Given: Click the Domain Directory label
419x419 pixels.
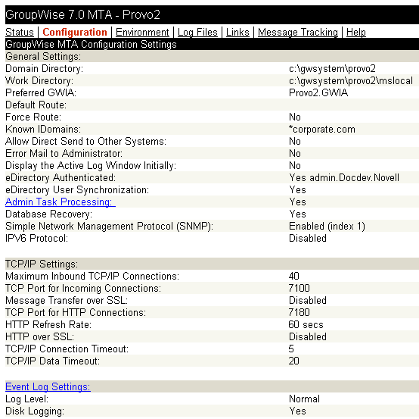Looking at the screenshot, I should click(x=44, y=68).
